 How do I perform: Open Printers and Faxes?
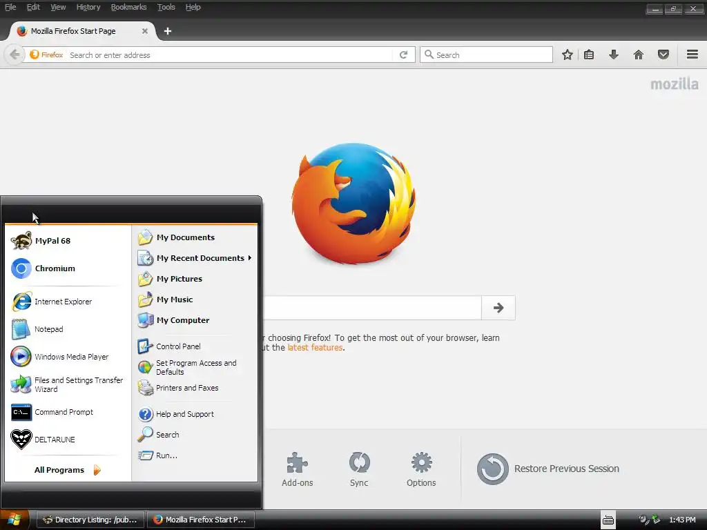194,388
